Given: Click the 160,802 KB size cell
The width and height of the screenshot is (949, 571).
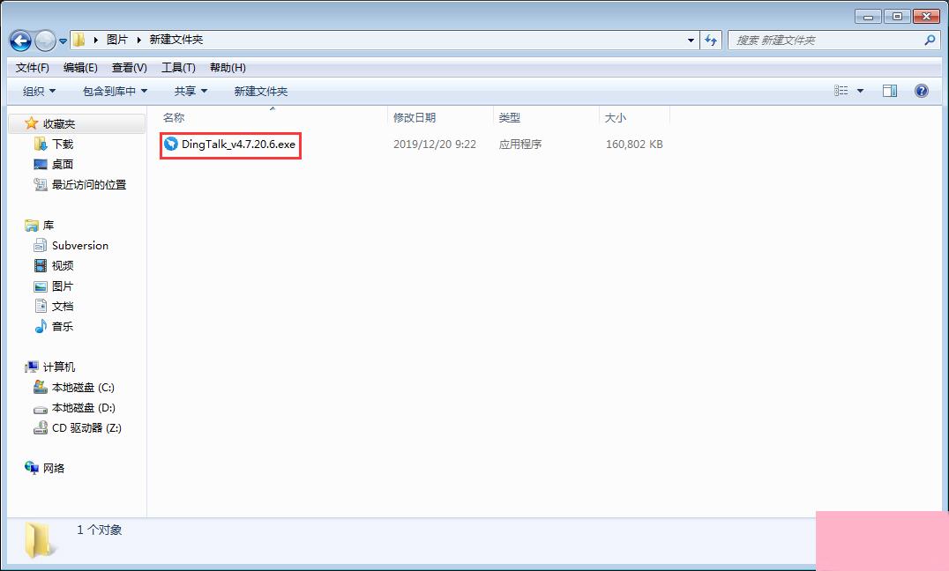Looking at the screenshot, I should (634, 144).
